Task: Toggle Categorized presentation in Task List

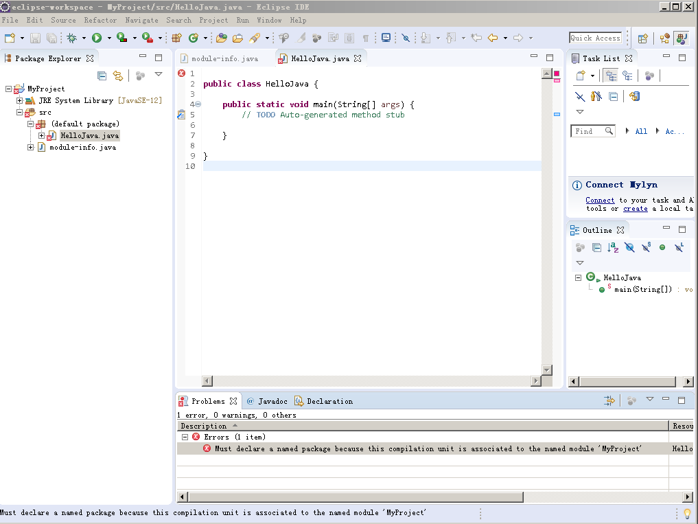Action: pyautogui.click(x=611, y=76)
